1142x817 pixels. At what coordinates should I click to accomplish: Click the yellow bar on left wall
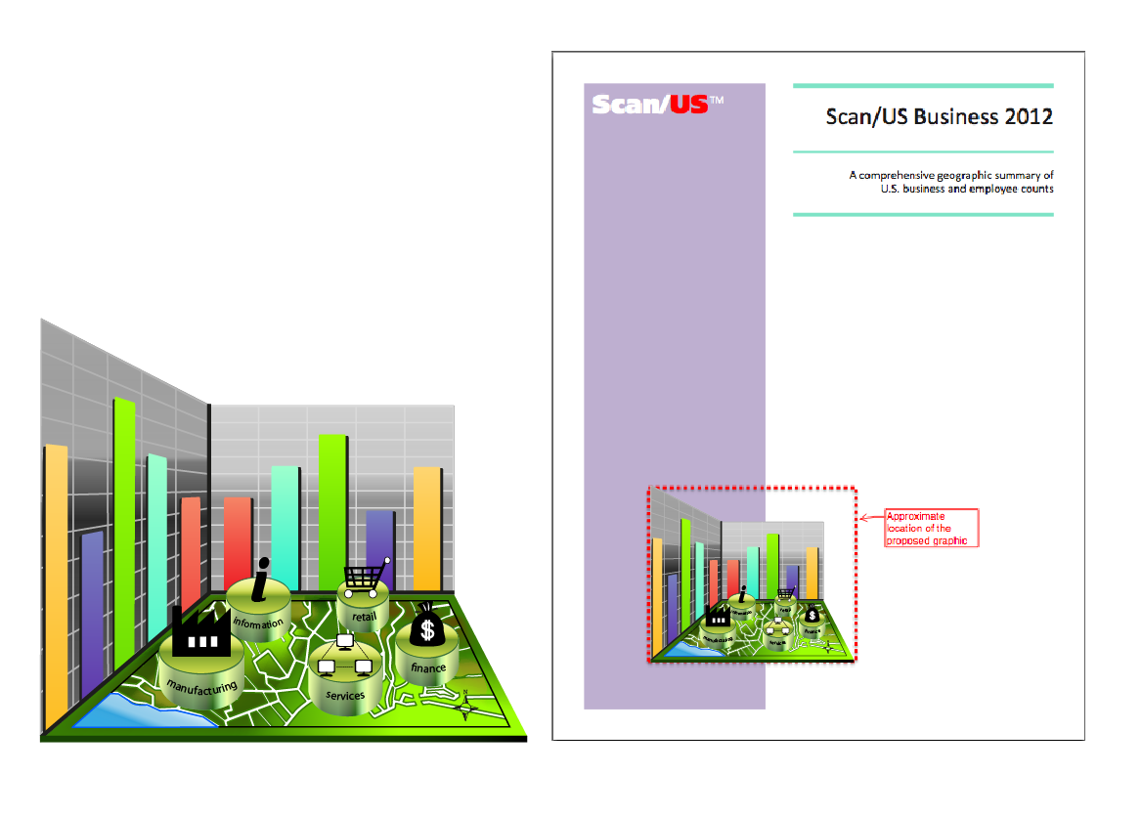click(56, 586)
